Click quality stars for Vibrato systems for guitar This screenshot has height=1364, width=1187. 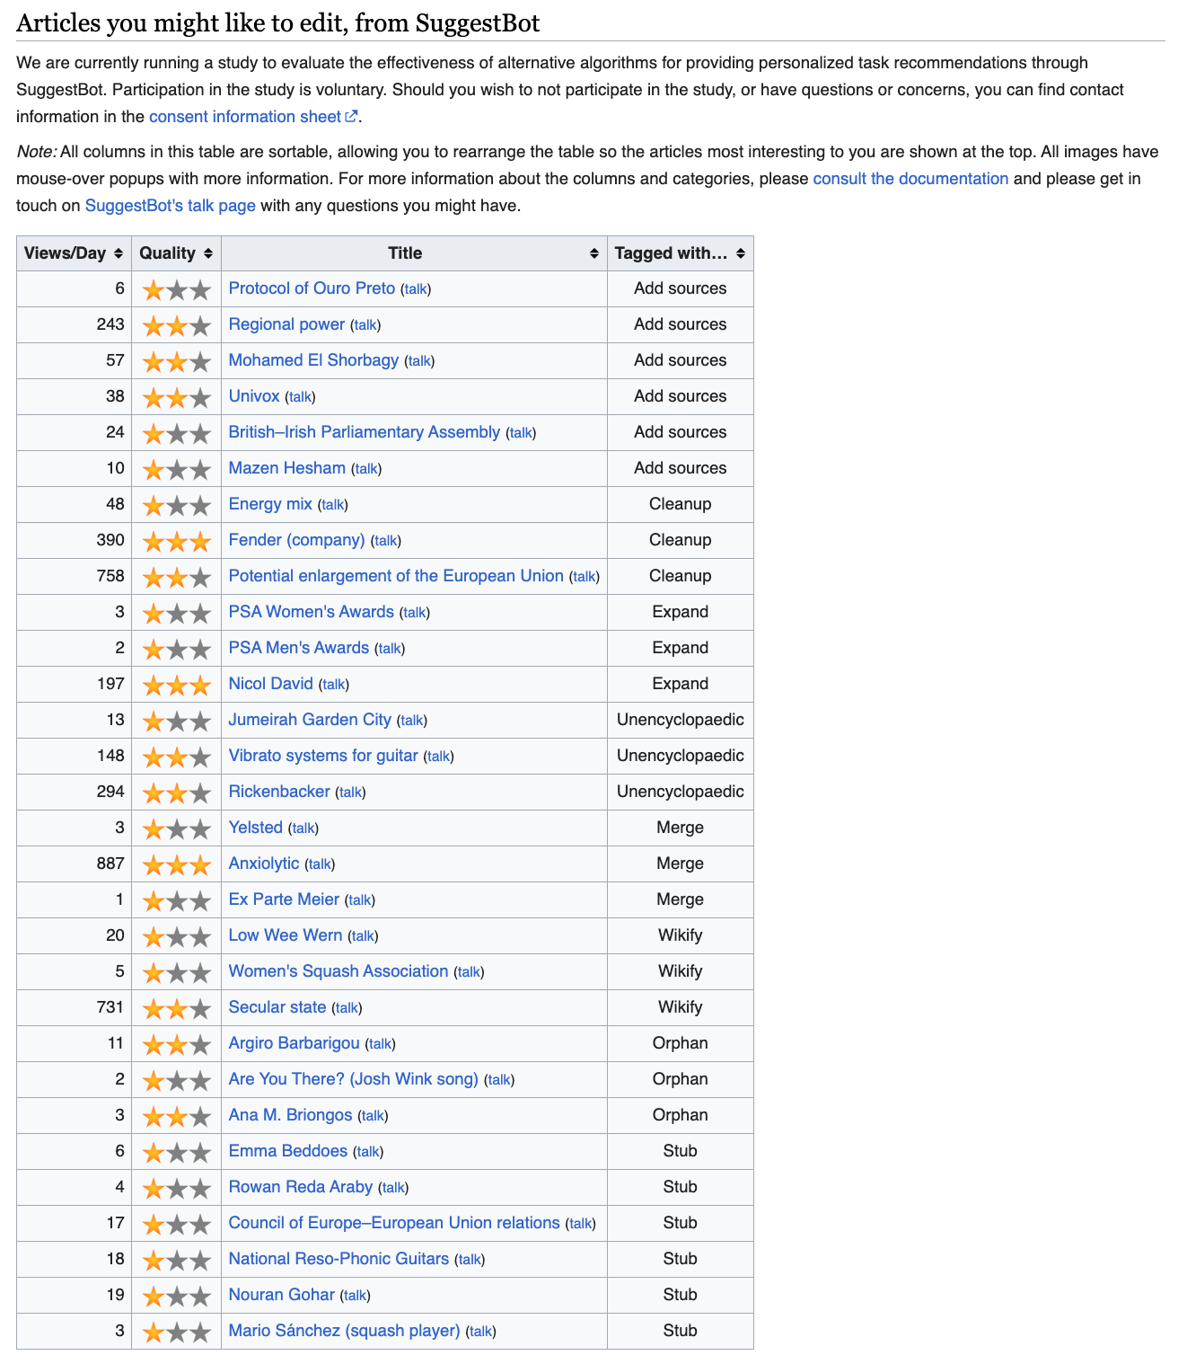pyautogui.click(x=177, y=757)
